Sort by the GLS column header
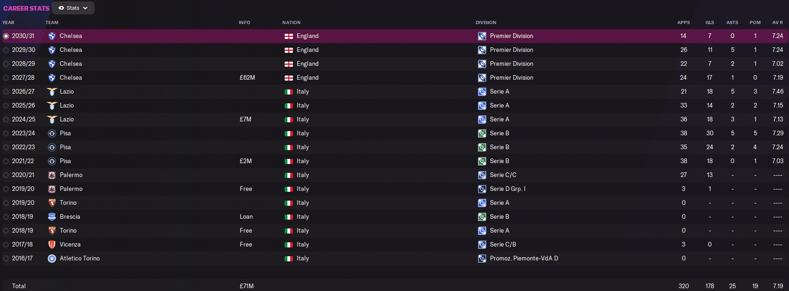The height and width of the screenshot is (291, 789). [710, 22]
